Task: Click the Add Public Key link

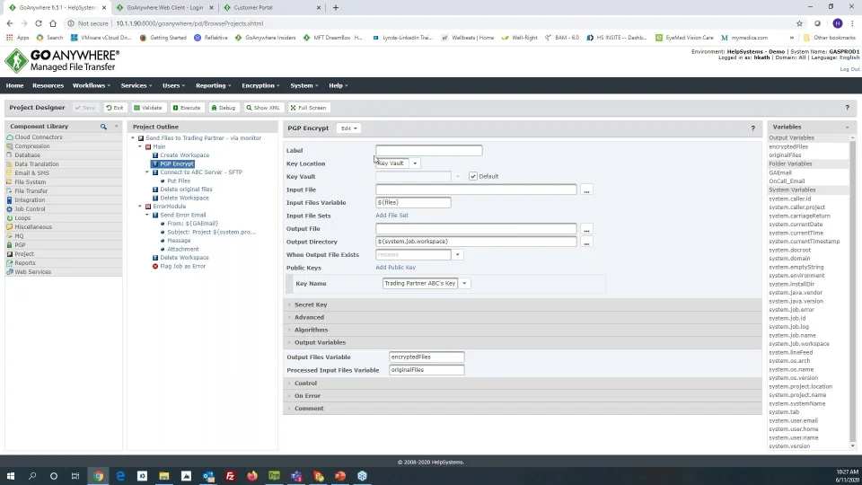Action: (x=395, y=268)
